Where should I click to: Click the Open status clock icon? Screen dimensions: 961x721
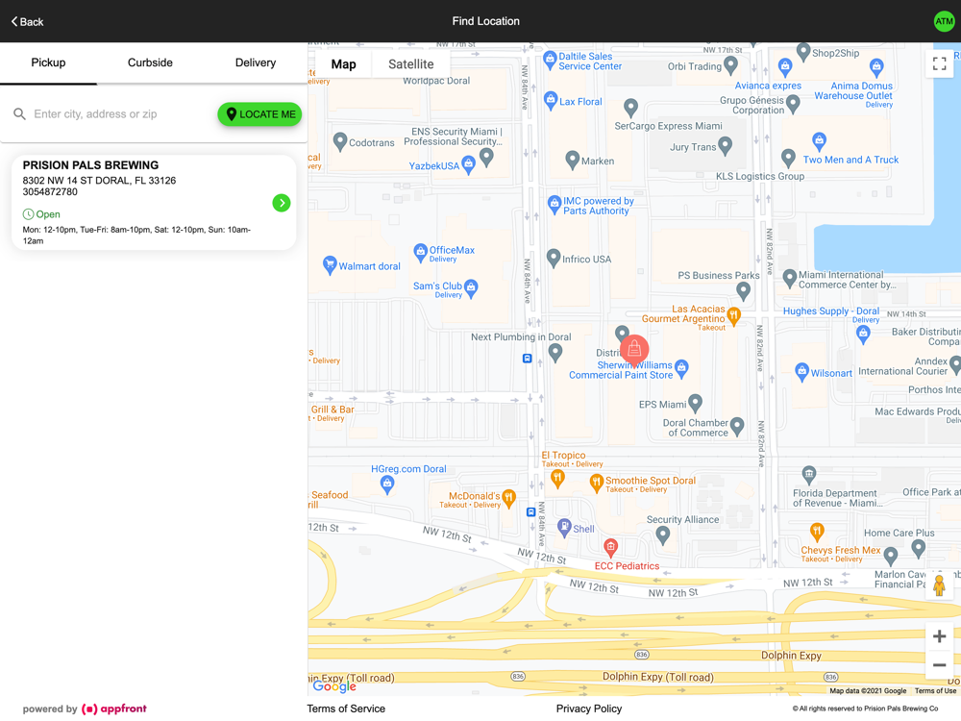pos(28,214)
